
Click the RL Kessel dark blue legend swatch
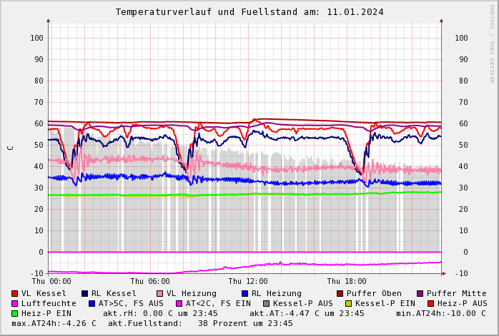(x=84, y=293)
